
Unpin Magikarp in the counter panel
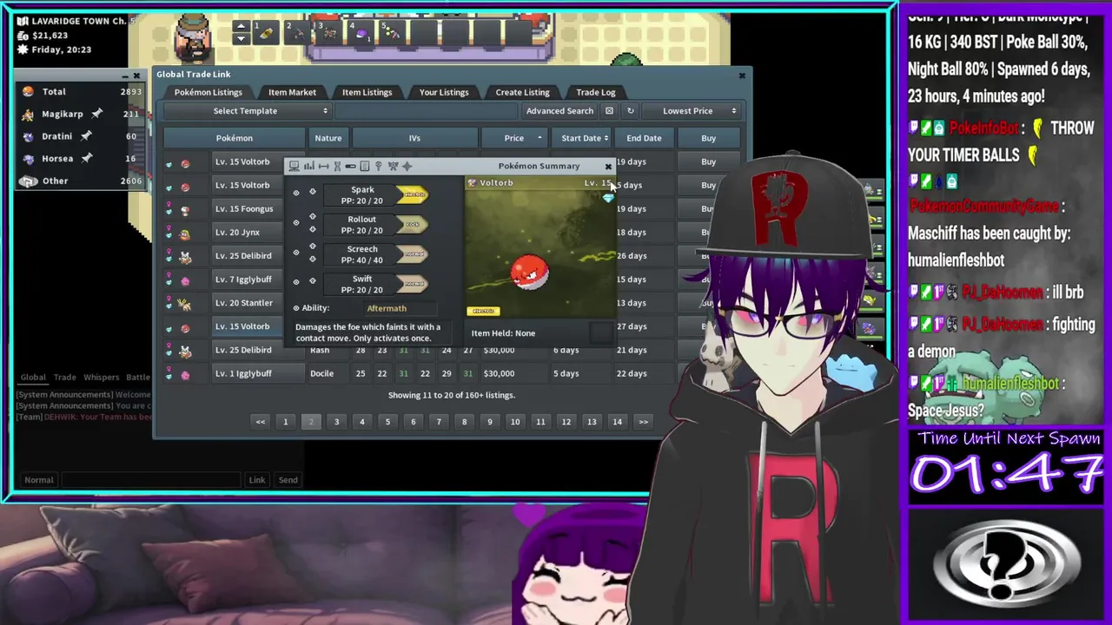point(97,114)
